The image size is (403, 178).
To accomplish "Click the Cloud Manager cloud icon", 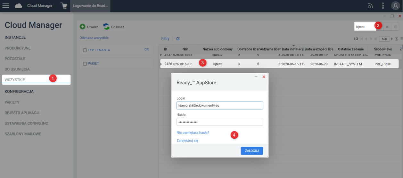I will [x=19, y=6].
